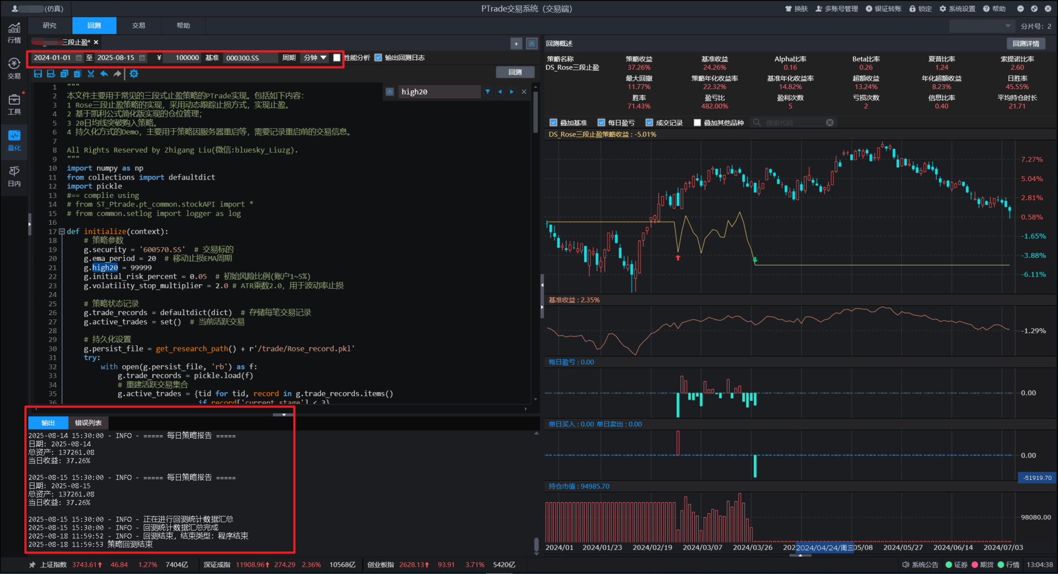The height and width of the screenshot is (574, 1058).
Task: Add a new strategy with plus icon
Action: click(x=516, y=44)
